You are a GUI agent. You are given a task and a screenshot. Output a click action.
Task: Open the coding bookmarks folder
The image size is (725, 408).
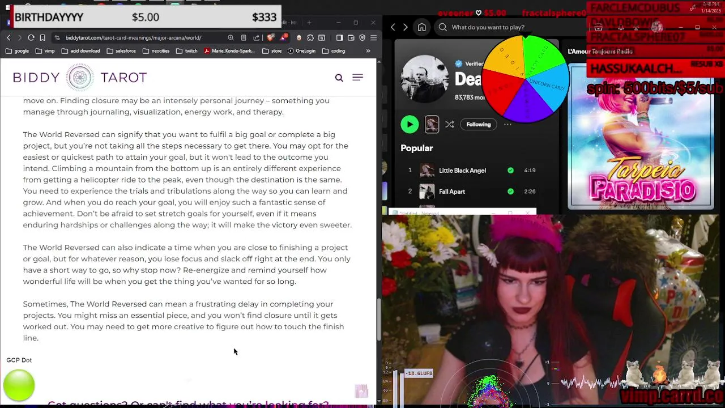coord(334,51)
